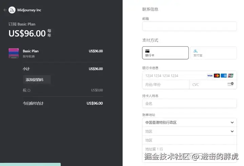Click the Alipay logo icon

tap(196, 51)
